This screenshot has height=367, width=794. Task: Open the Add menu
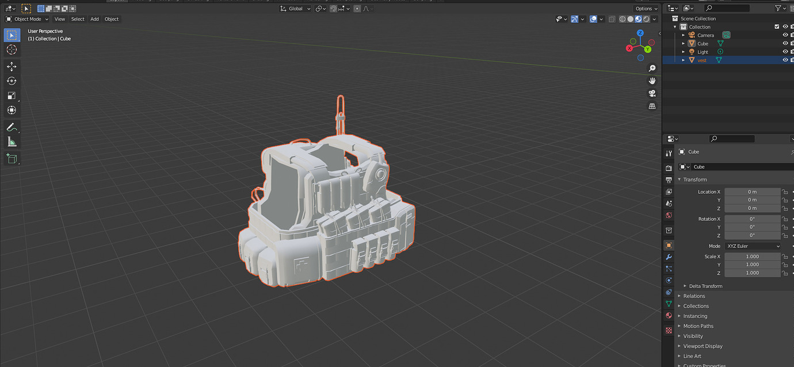click(94, 19)
